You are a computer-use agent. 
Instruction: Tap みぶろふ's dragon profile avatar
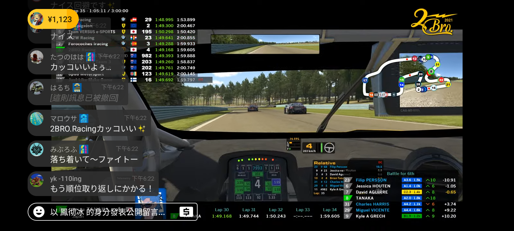pyautogui.click(x=37, y=150)
